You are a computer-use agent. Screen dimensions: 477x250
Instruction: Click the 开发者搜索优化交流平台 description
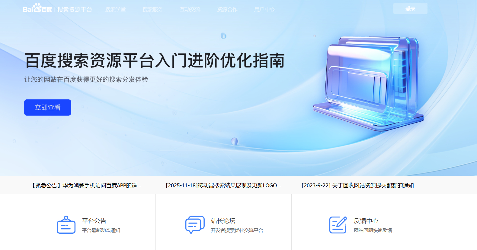(237, 230)
